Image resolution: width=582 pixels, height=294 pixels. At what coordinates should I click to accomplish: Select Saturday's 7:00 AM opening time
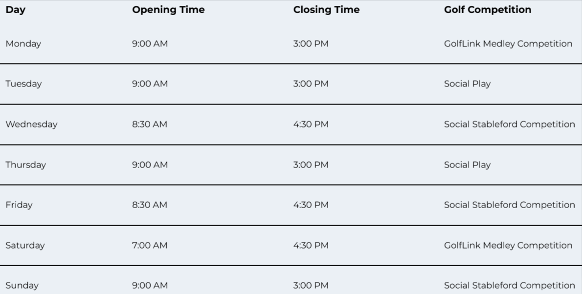pyautogui.click(x=150, y=245)
